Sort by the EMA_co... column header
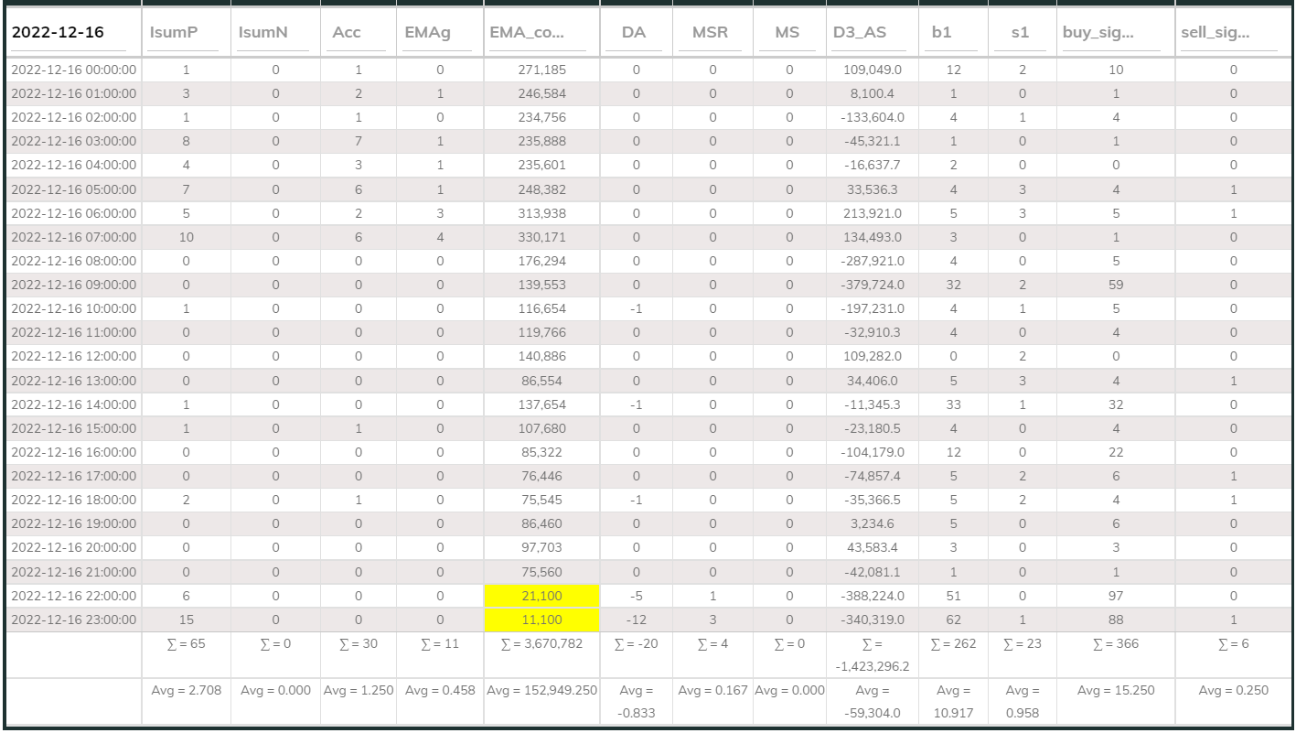The height and width of the screenshot is (733, 1296). 526,32
